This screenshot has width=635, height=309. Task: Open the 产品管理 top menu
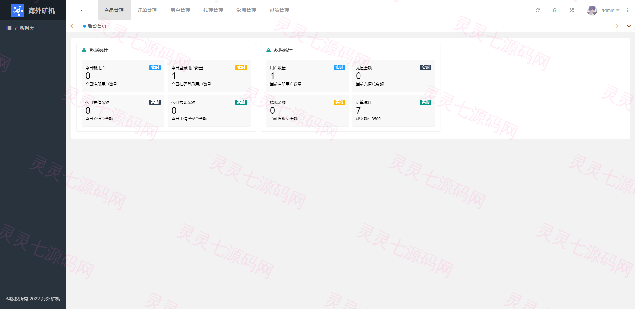click(x=114, y=10)
